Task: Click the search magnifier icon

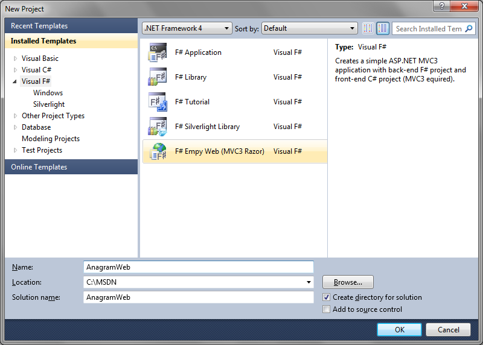Action: [x=469, y=28]
